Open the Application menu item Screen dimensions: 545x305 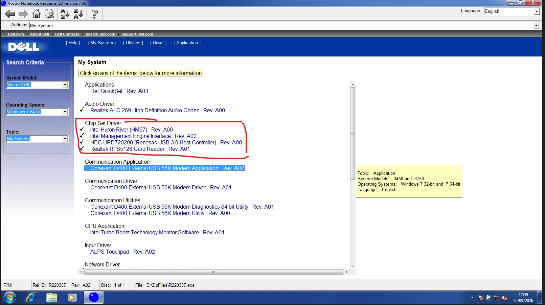pos(187,43)
